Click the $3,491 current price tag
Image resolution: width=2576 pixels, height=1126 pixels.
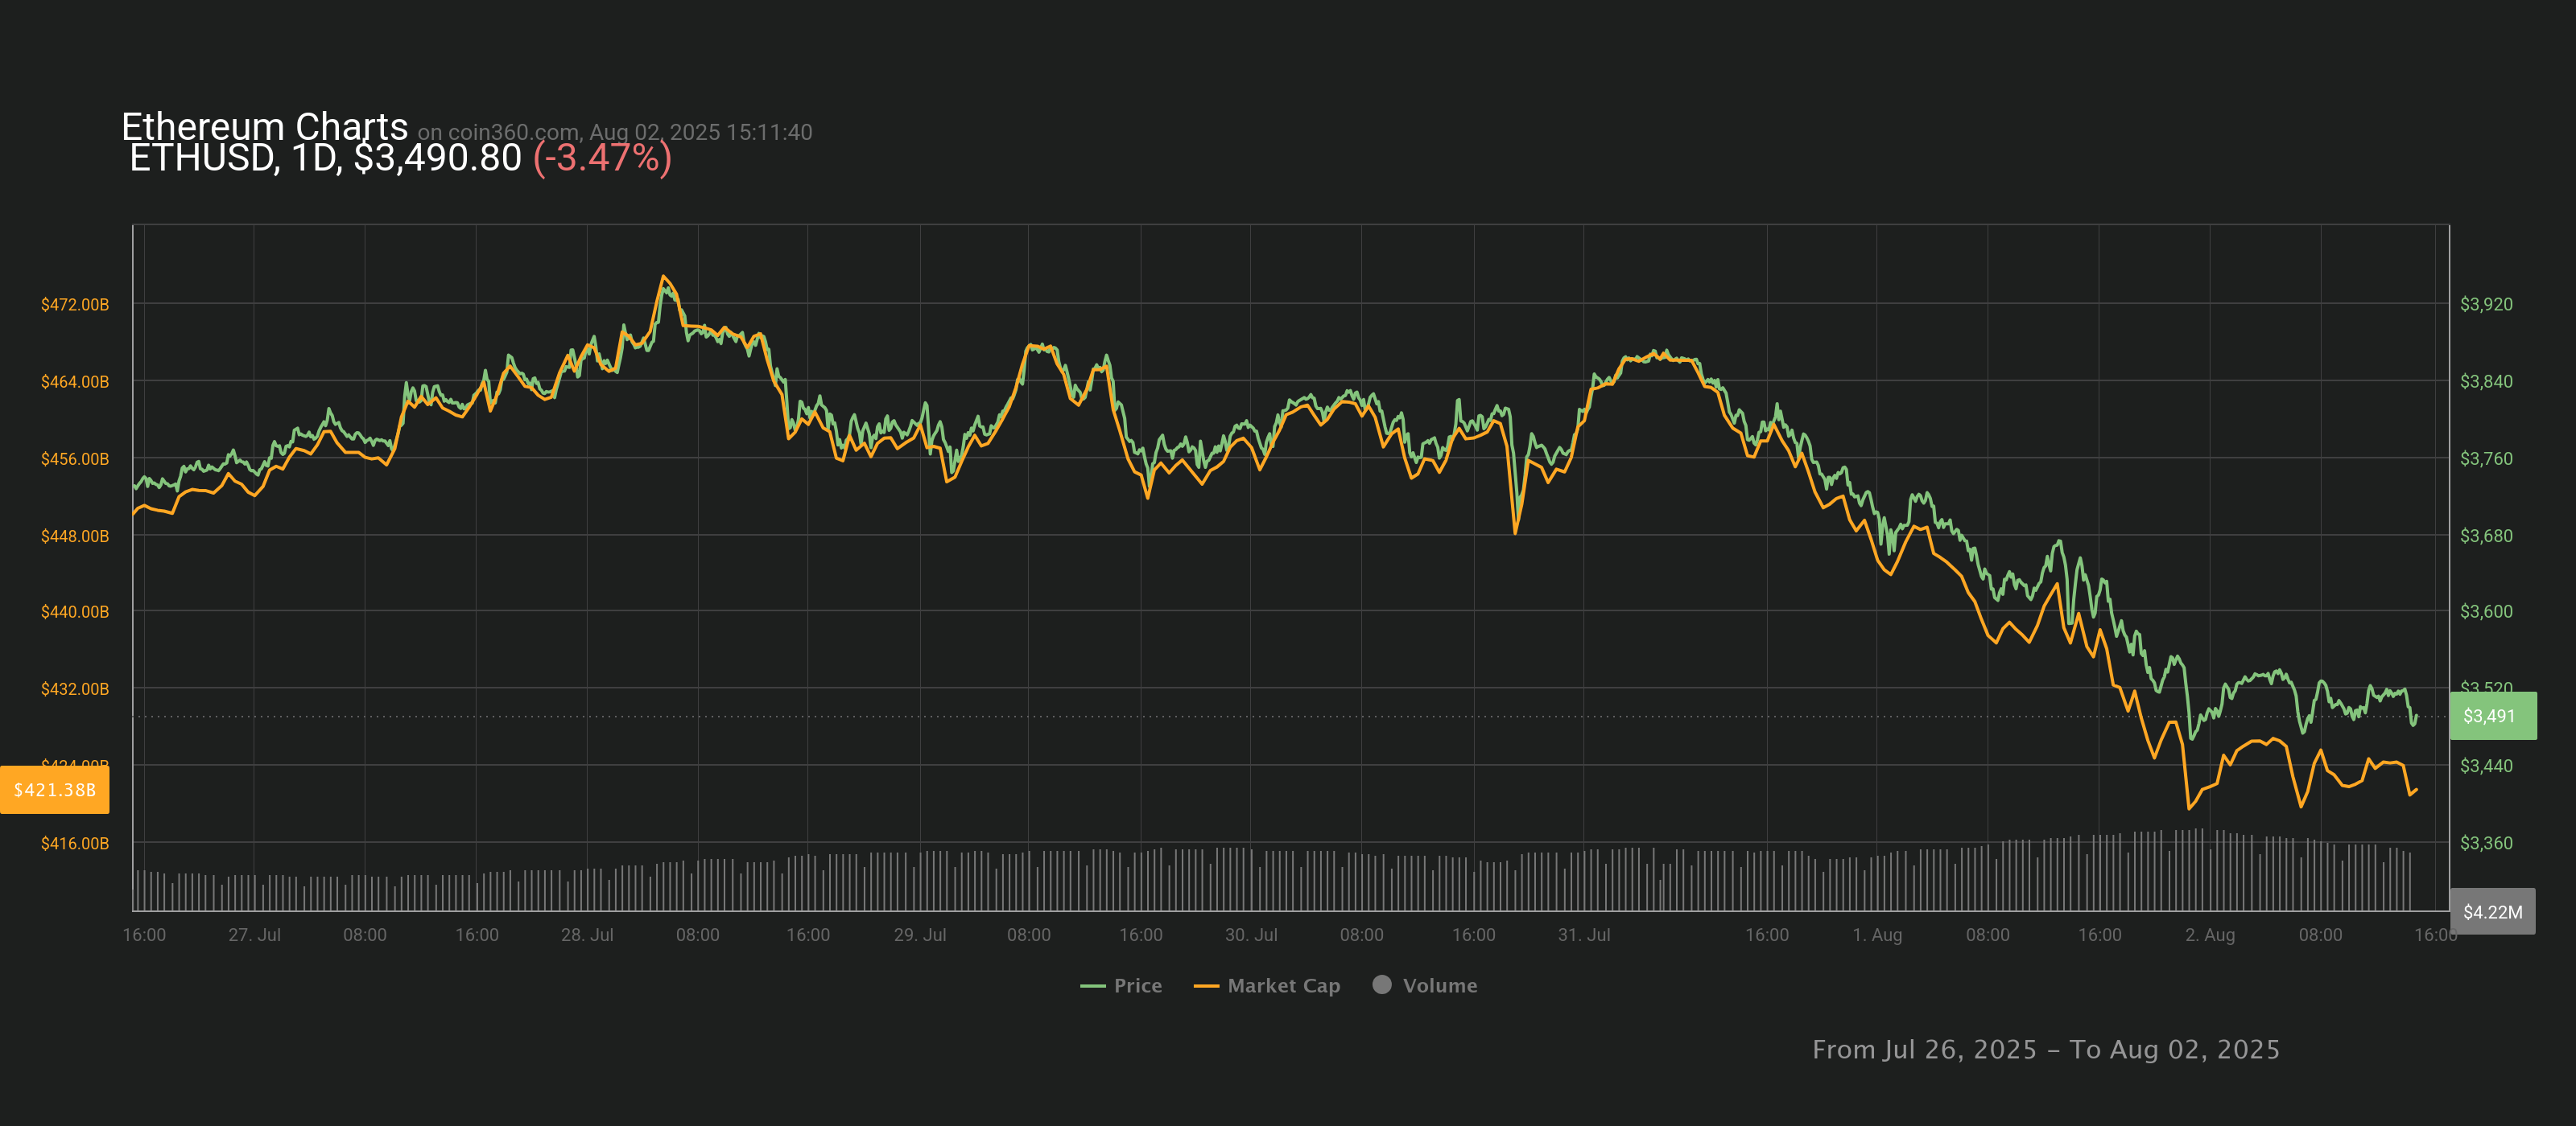(x=2492, y=715)
